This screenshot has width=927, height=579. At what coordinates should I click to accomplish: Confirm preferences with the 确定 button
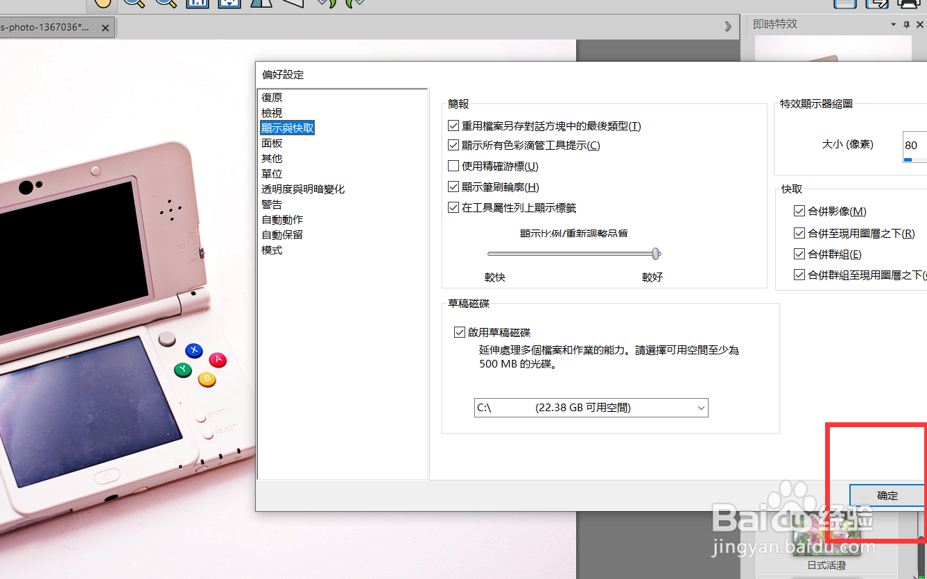coord(887,496)
